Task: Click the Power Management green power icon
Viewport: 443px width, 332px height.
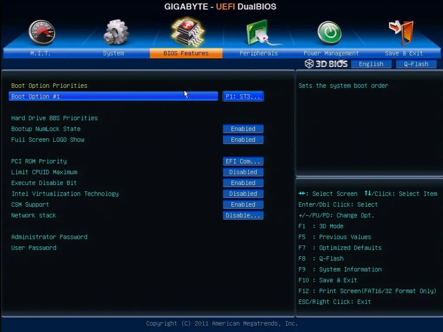Action: (x=329, y=33)
